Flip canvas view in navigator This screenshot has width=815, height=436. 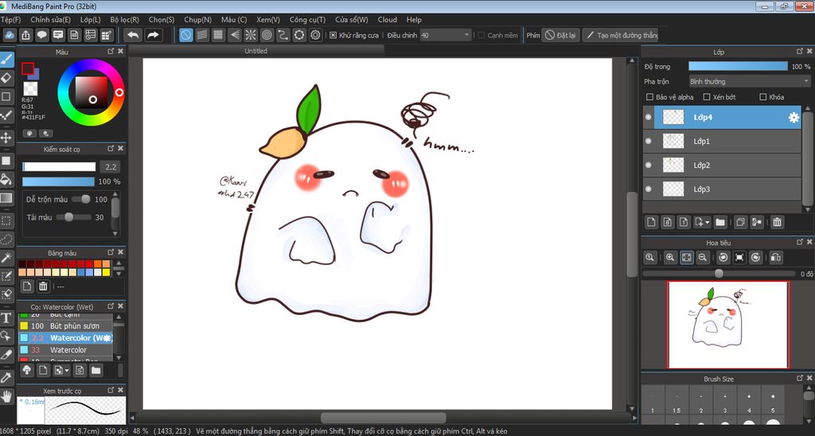(x=776, y=257)
